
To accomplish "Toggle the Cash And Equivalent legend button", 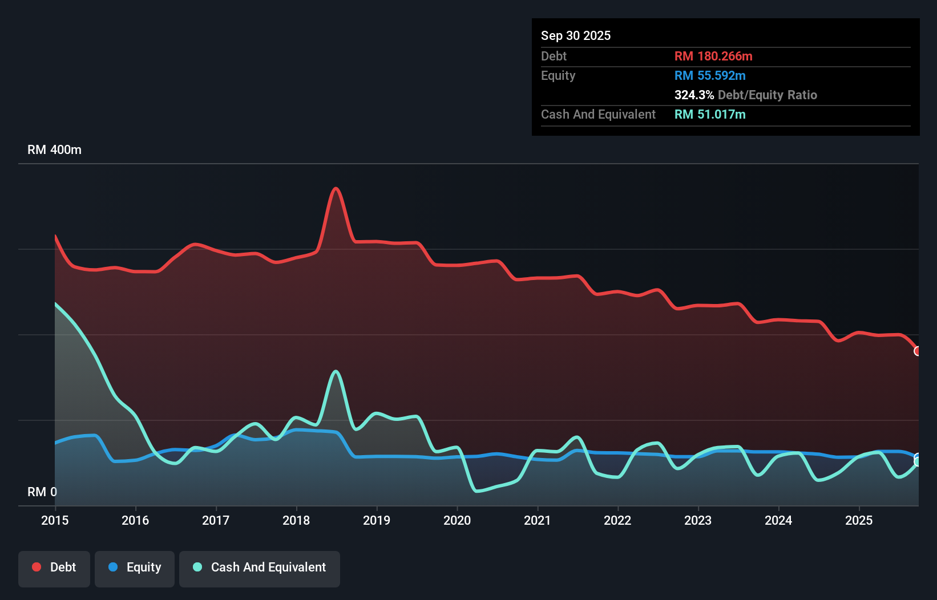I will (260, 569).
